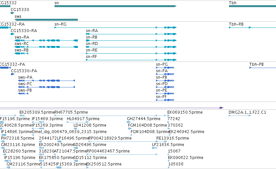Click the Tbh-PB protein label
Screen dimensions: 276x169
pos(257,64)
